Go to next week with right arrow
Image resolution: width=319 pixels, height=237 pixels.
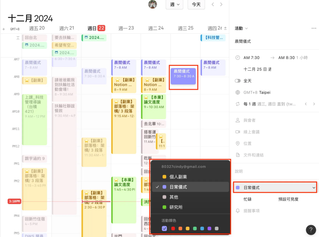pyautogui.click(x=221, y=4)
